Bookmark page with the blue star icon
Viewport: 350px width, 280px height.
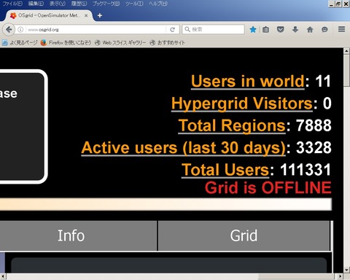click(x=253, y=30)
